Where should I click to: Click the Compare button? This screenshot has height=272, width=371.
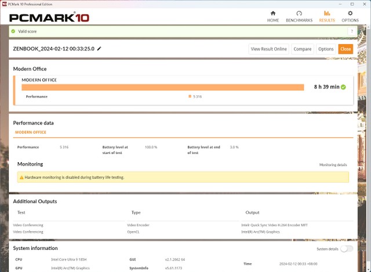click(303, 49)
